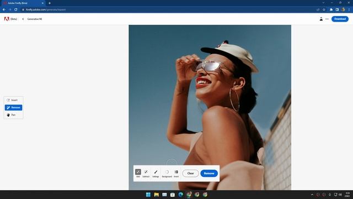Select the Pan hand tool
The height and width of the screenshot is (199, 353).
pos(13,115)
